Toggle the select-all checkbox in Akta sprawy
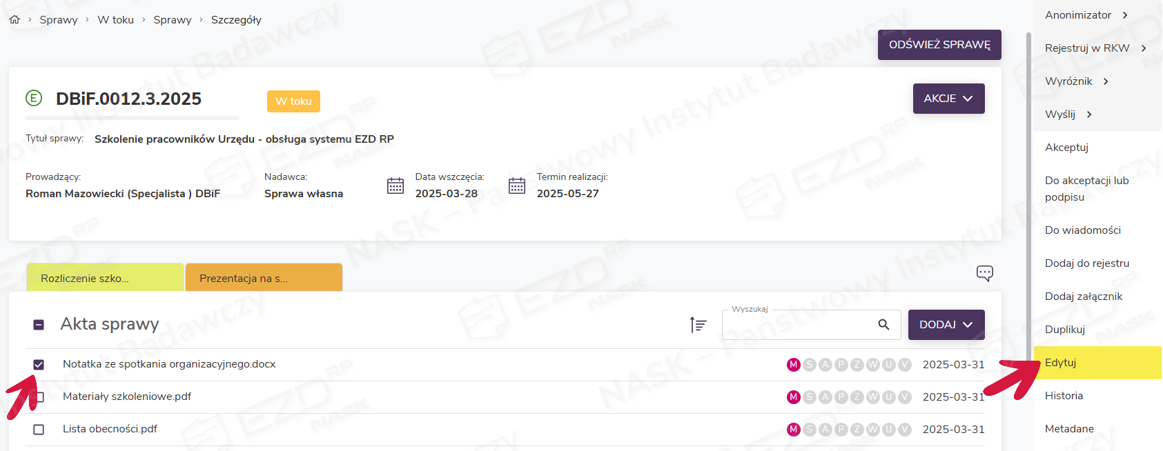The image size is (1163, 451). [39, 325]
